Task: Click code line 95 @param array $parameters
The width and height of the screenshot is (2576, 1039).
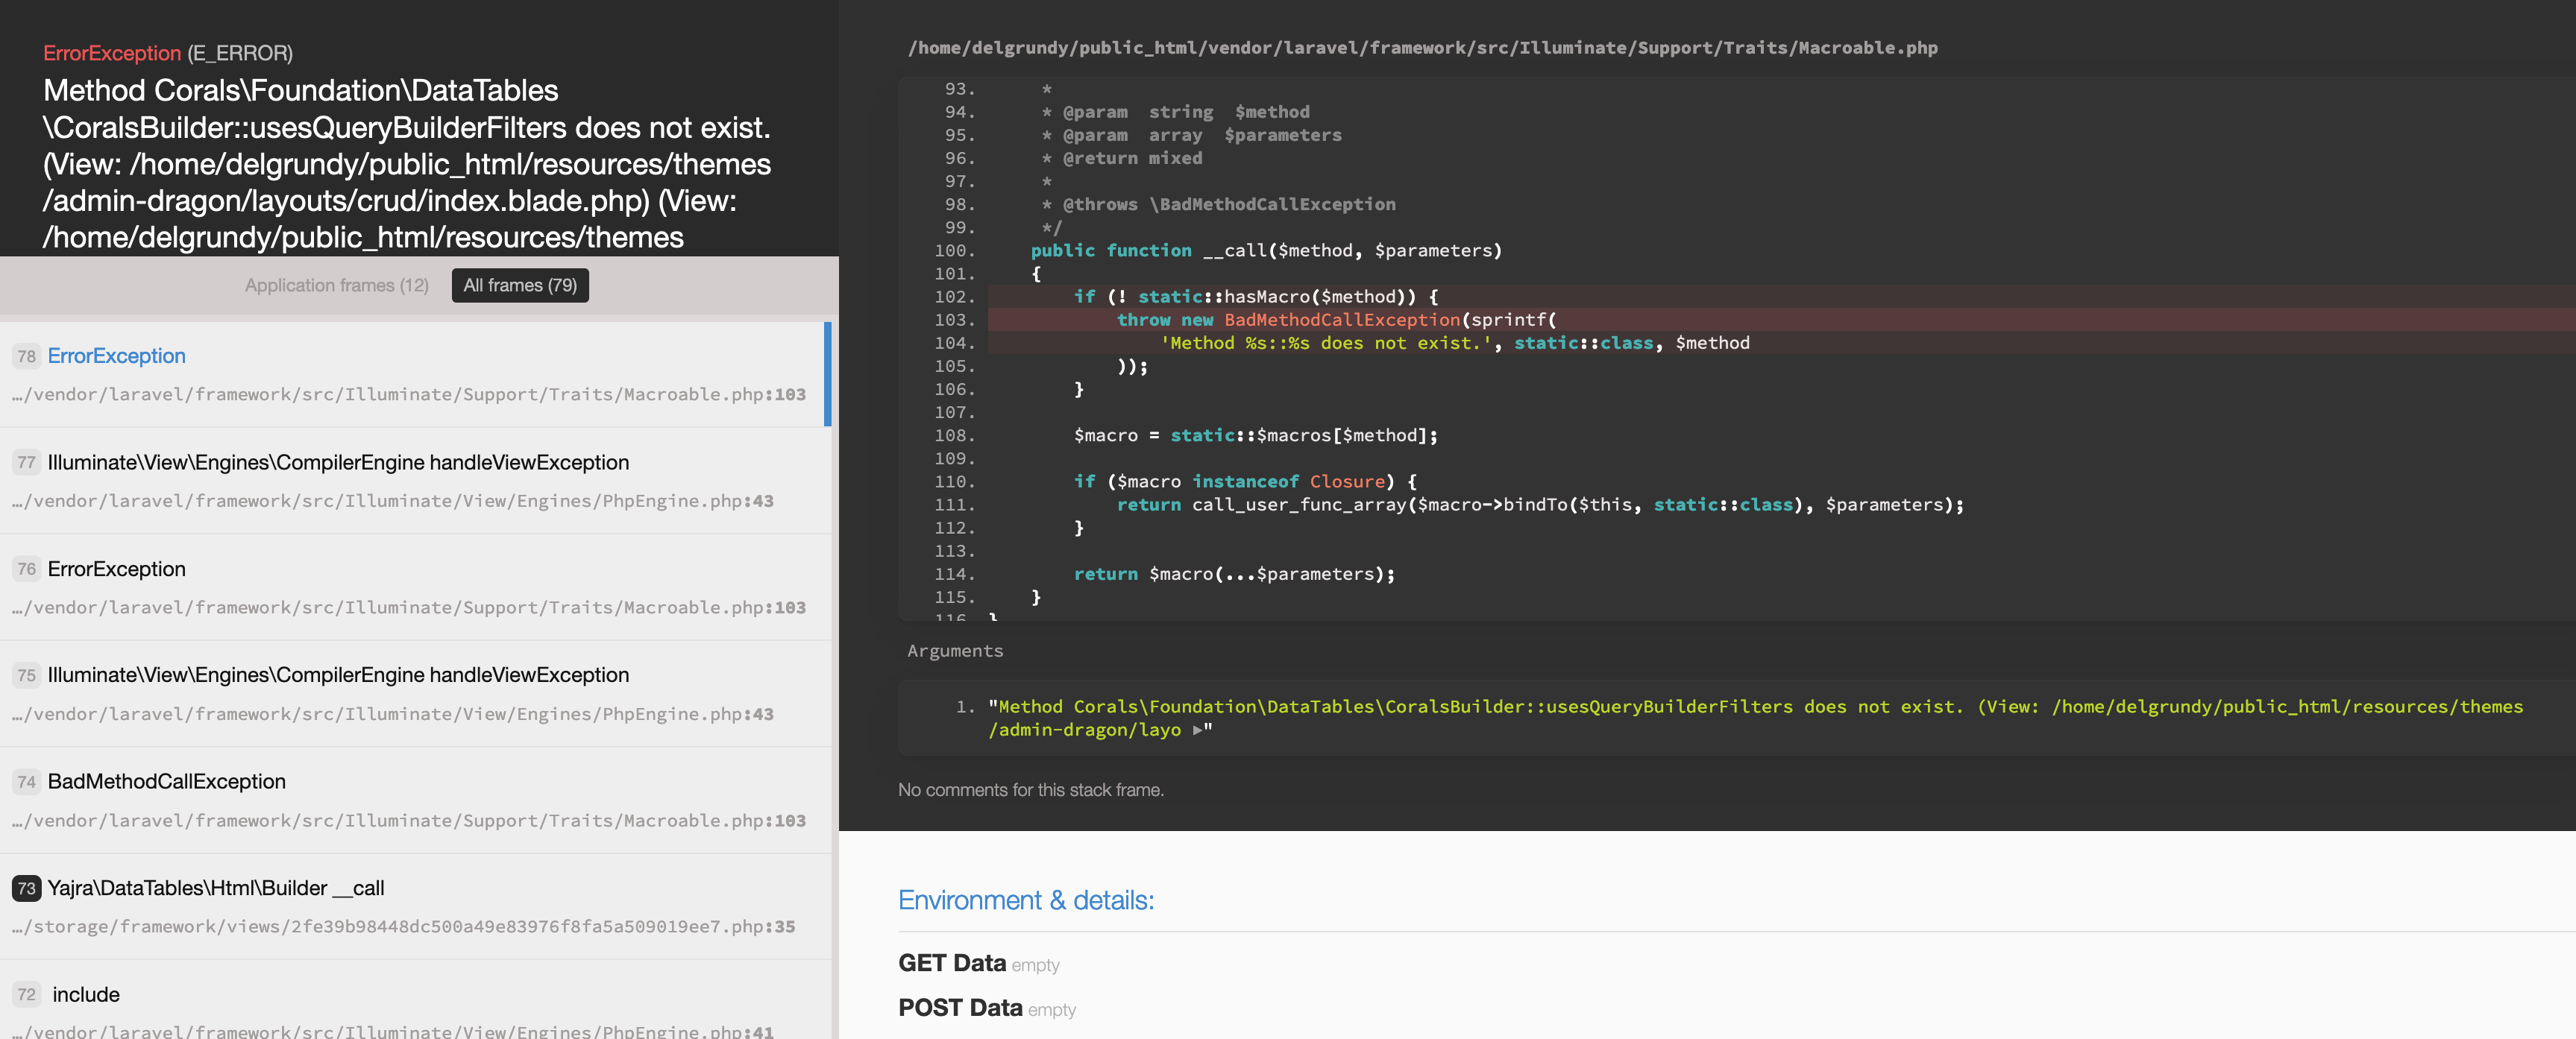Action: 1191,136
